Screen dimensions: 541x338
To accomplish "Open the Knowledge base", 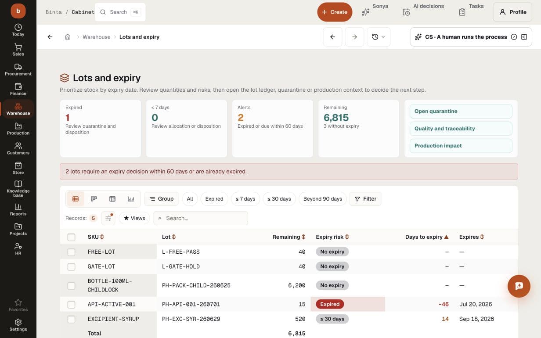I will (x=18, y=188).
